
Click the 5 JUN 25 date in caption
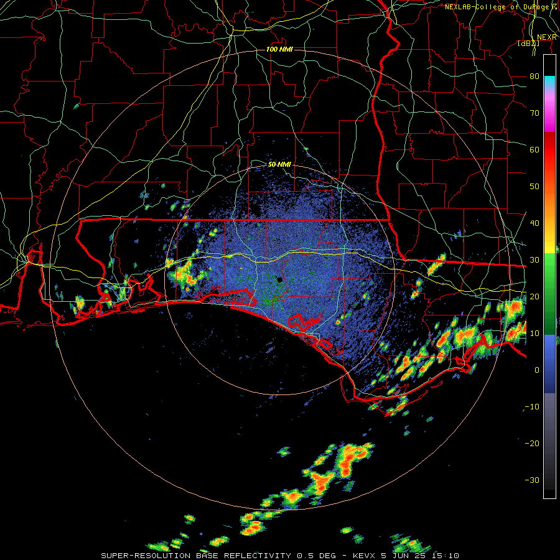click(403, 556)
